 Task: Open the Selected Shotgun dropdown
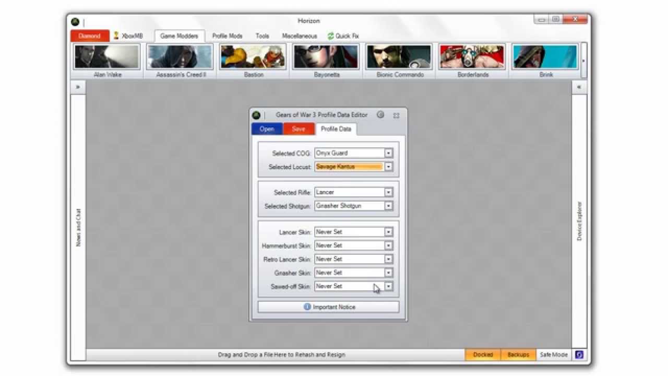pos(388,206)
